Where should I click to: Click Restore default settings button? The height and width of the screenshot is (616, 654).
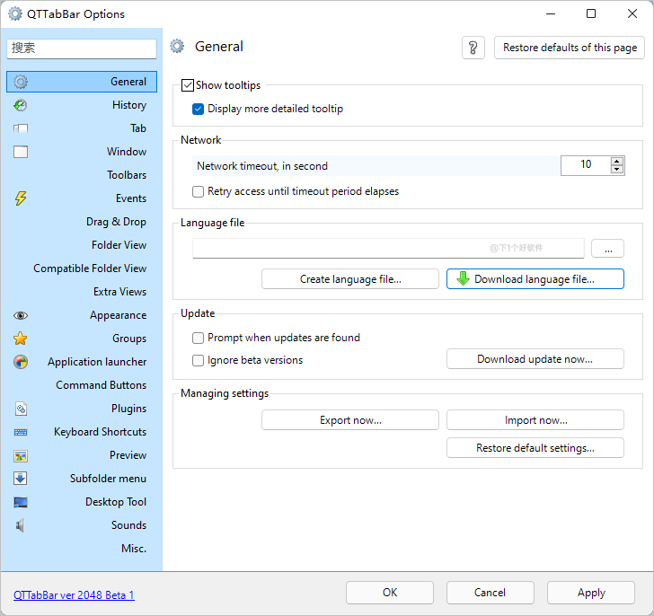point(535,447)
